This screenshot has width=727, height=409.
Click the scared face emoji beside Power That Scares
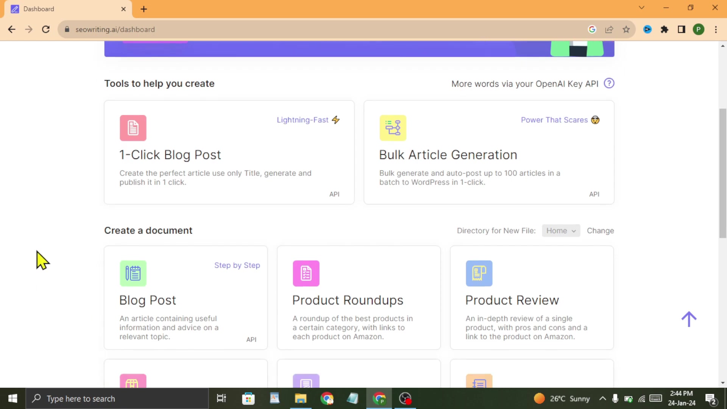pos(595,120)
